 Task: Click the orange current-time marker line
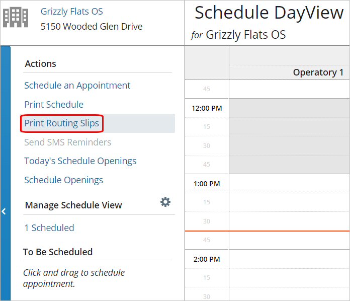click(x=267, y=231)
